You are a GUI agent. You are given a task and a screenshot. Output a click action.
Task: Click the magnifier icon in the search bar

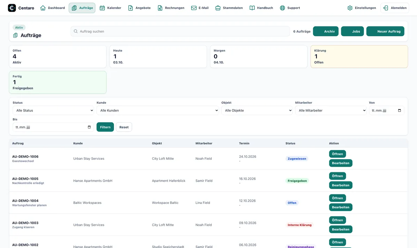tap(76, 31)
